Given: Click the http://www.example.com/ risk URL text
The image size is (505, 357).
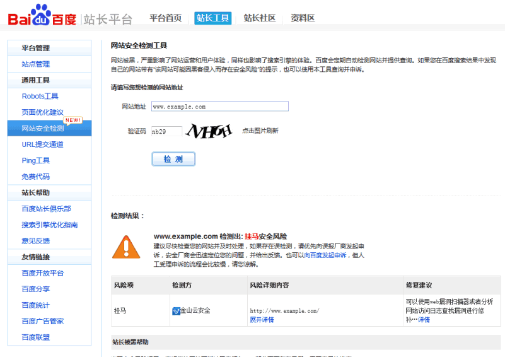Looking at the screenshot, I should tap(284, 311).
